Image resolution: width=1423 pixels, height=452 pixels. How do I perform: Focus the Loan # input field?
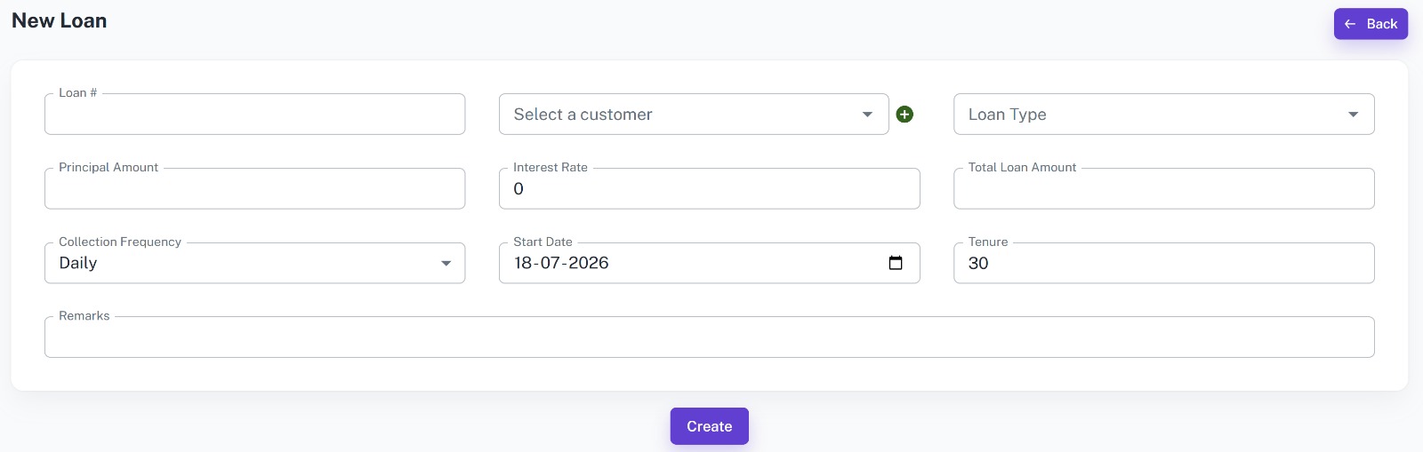(254, 114)
